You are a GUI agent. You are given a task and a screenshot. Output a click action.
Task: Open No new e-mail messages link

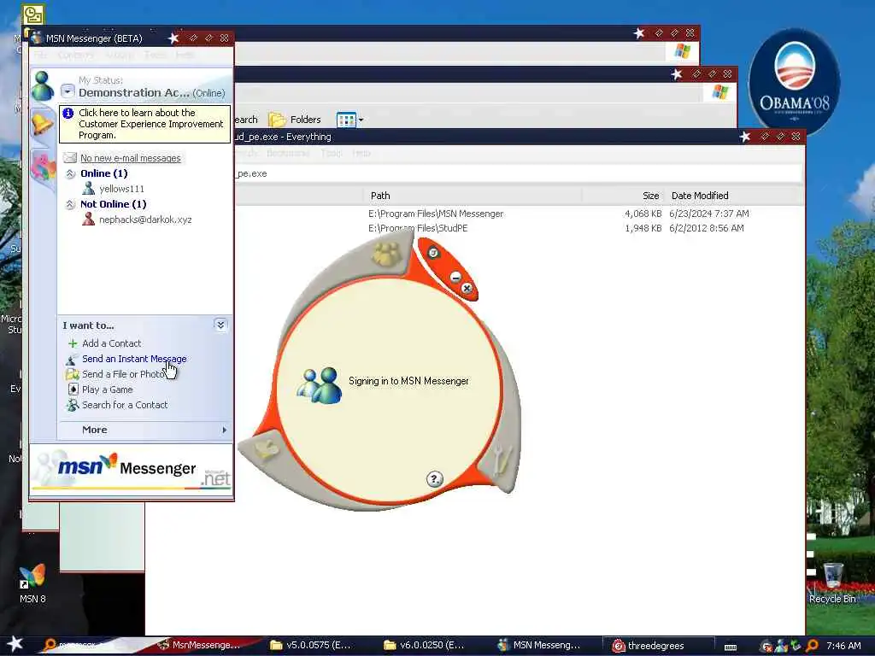131,158
